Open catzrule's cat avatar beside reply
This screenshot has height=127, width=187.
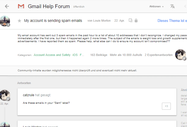[x=5, y=95]
